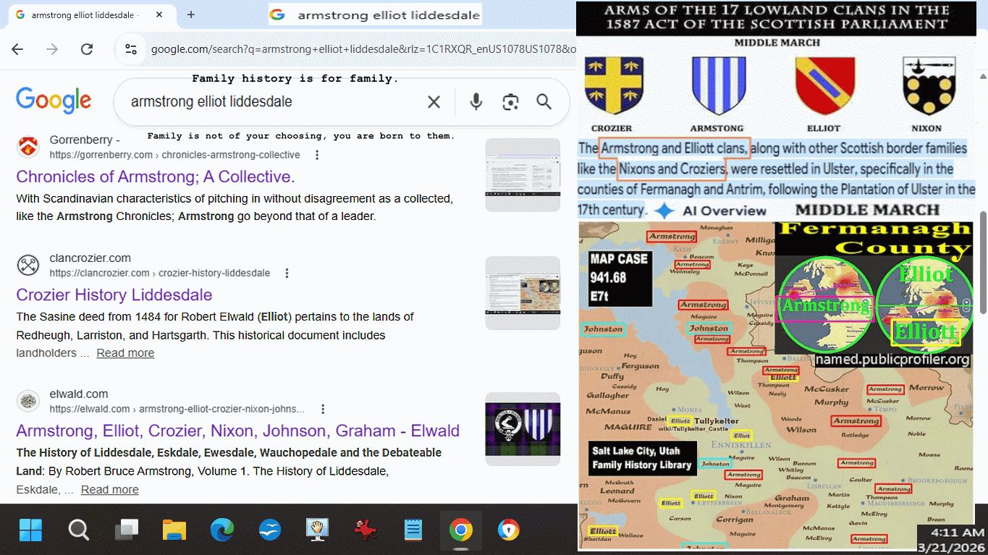The width and height of the screenshot is (988, 555).
Task: Open the elwald.com result options menu
Action: (323, 409)
